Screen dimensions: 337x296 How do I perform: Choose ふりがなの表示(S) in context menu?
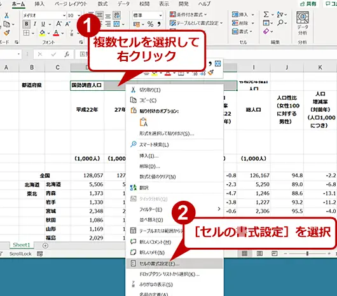[x=174, y=285]
